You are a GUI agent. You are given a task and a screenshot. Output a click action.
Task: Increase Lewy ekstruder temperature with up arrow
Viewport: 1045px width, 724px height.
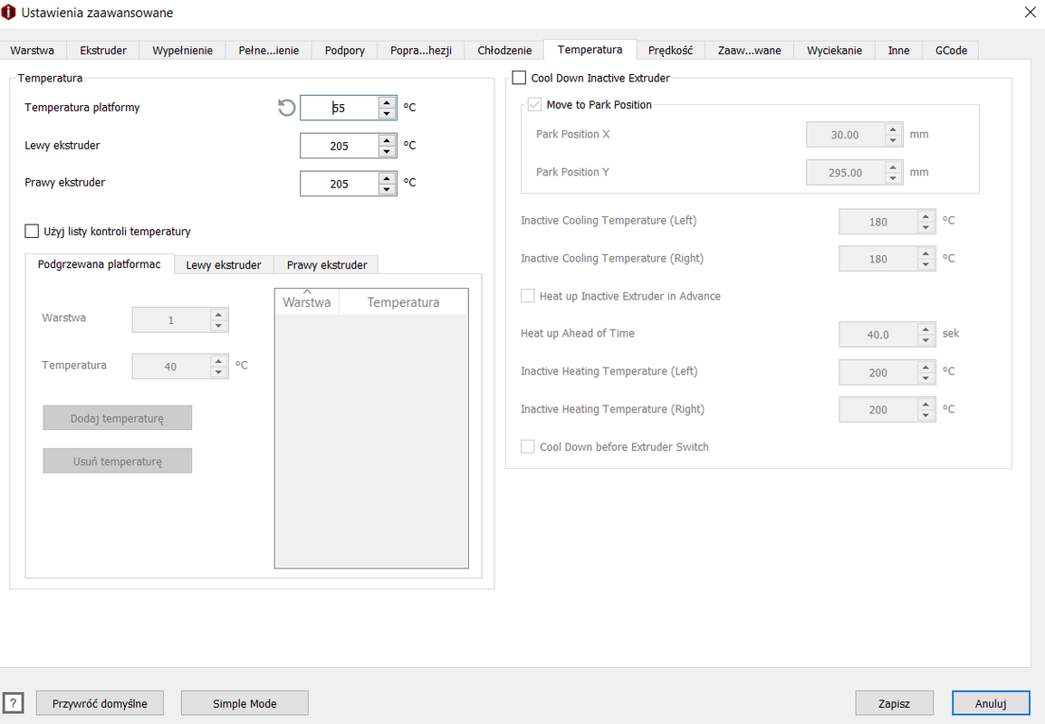click(x=387, y=140)
